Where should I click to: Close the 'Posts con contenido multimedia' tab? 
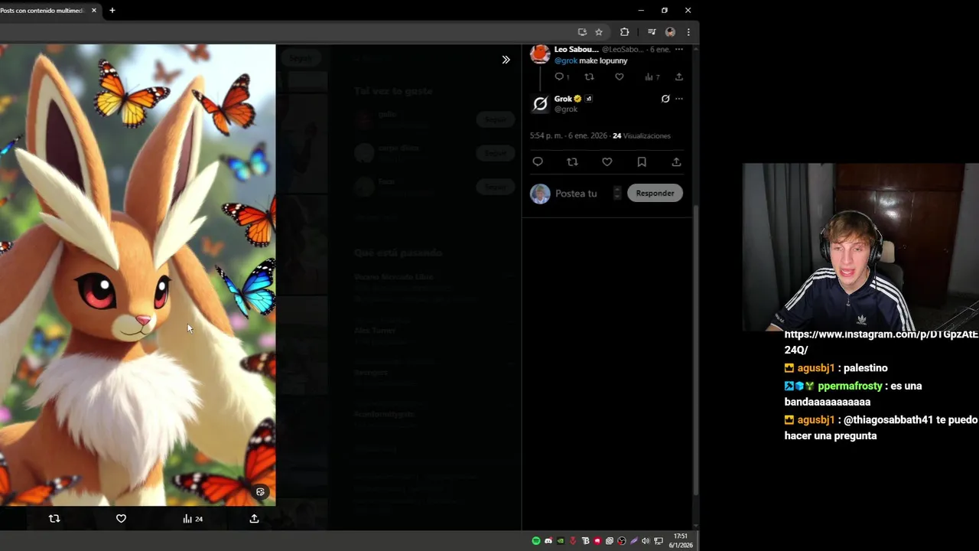tap(94, 10)
